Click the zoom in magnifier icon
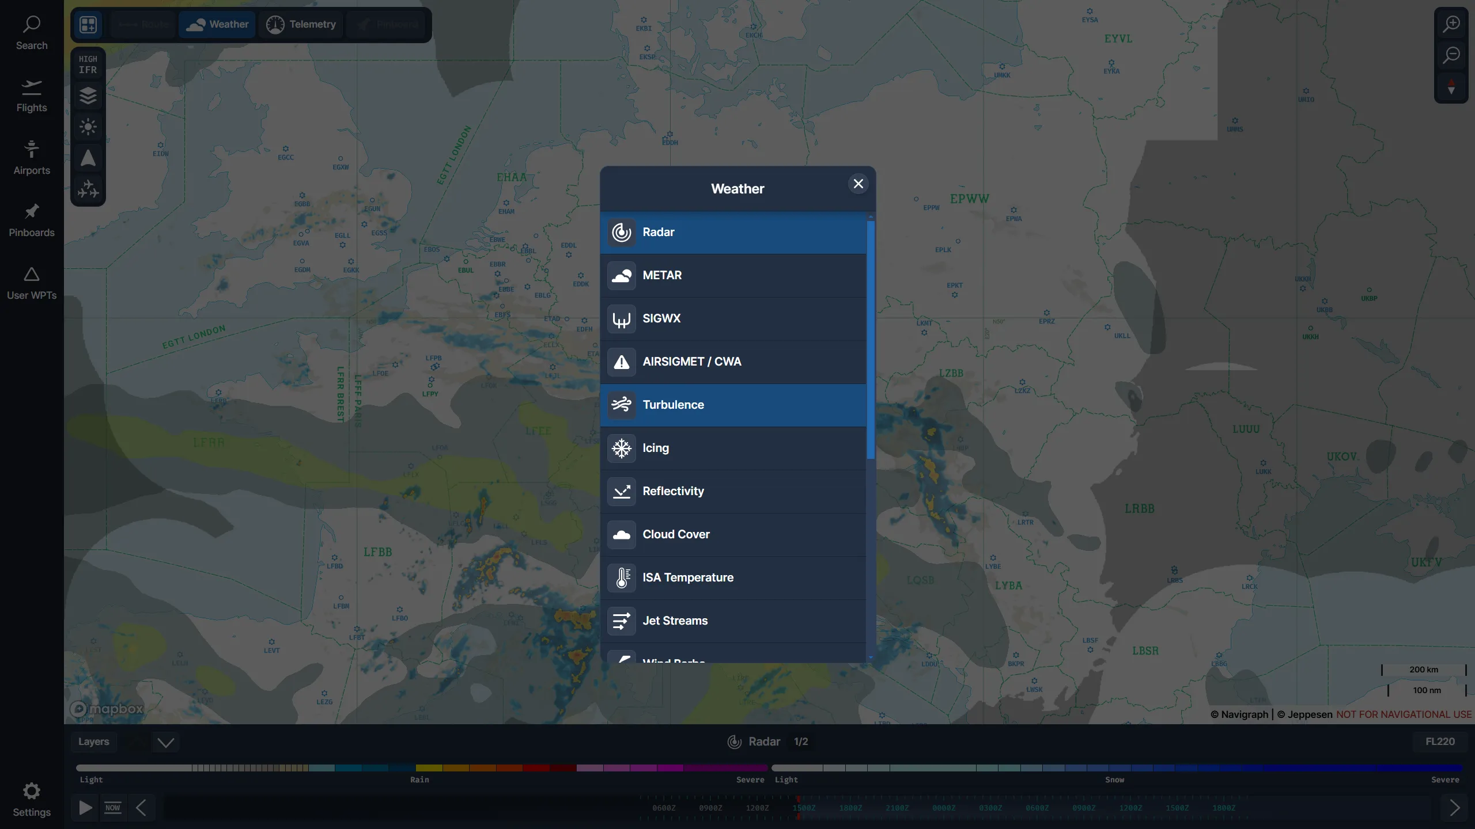Viewport: 1475px width, 829px height. point(1451,24)
